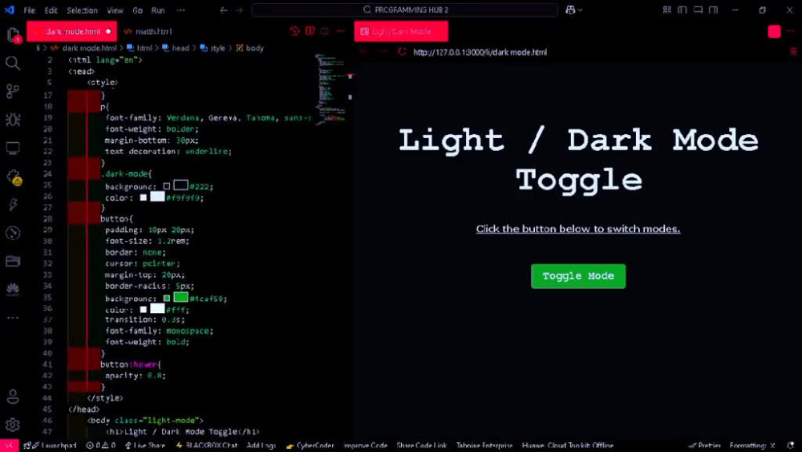Open the Customize Layout icon

coord(667,10)
